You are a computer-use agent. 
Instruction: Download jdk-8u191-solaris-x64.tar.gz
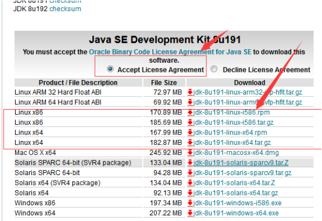(235, 193)
